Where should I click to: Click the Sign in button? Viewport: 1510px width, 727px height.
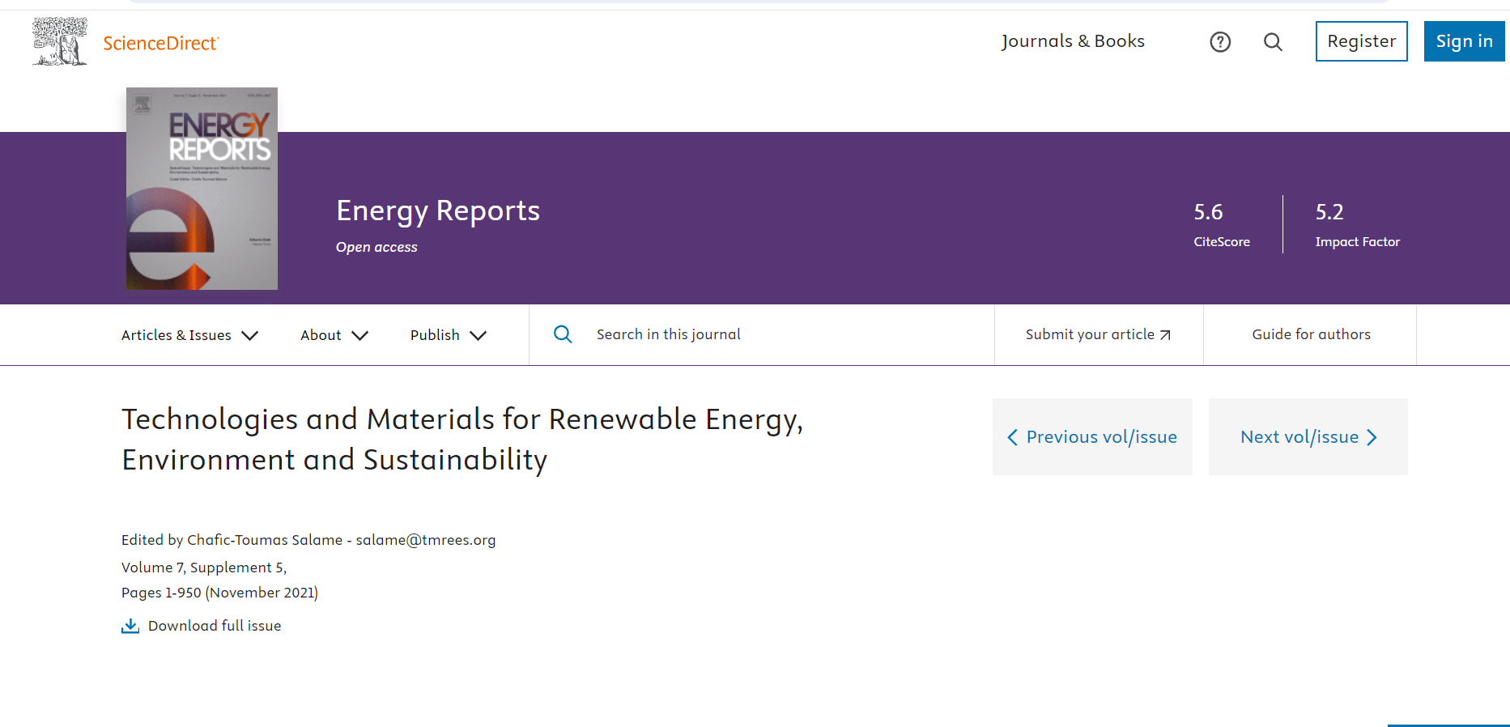(x=1465, y=41)
